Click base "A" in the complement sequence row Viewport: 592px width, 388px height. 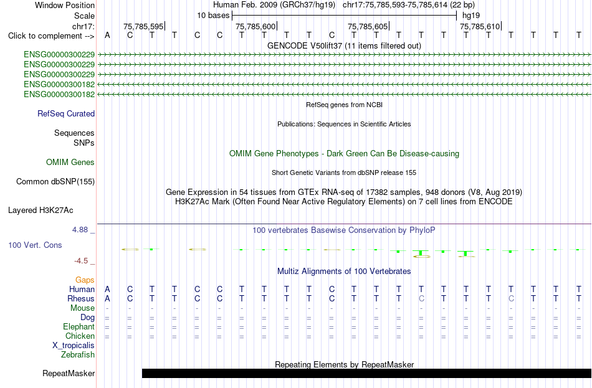108,35
